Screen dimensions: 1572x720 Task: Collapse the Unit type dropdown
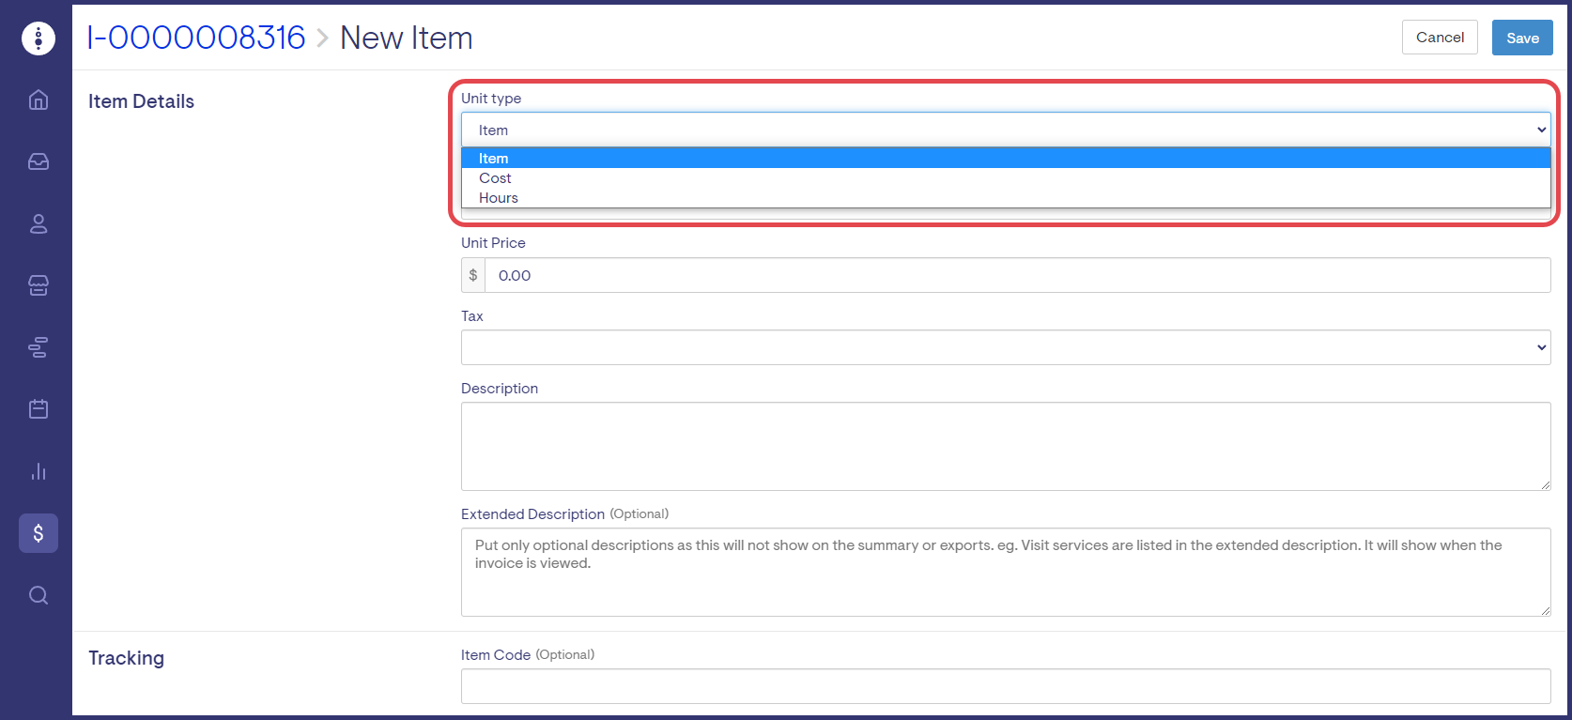1005,130
